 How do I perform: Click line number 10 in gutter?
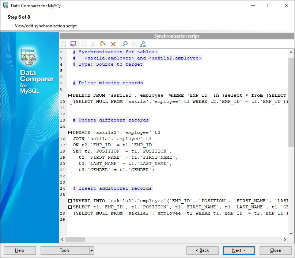pos(63,102)
